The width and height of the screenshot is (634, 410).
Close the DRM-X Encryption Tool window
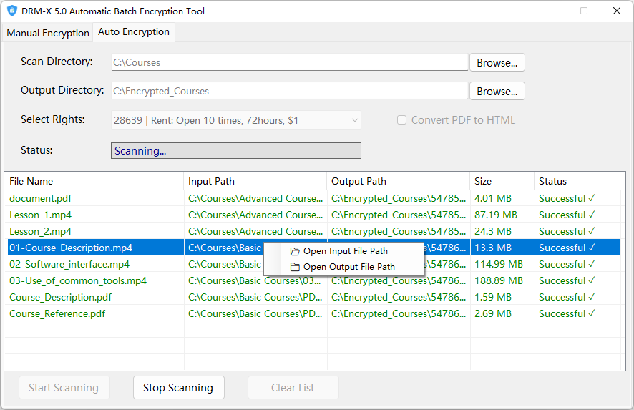(x=617, y=11)
